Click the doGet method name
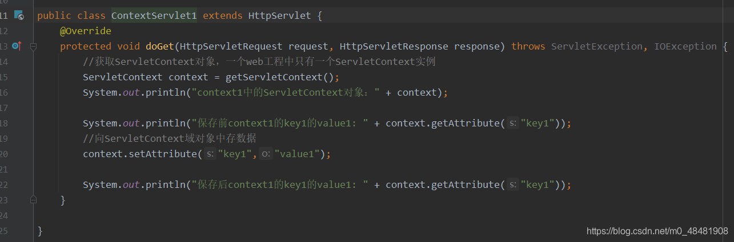734x242 pixels. (x=160, y=46)
